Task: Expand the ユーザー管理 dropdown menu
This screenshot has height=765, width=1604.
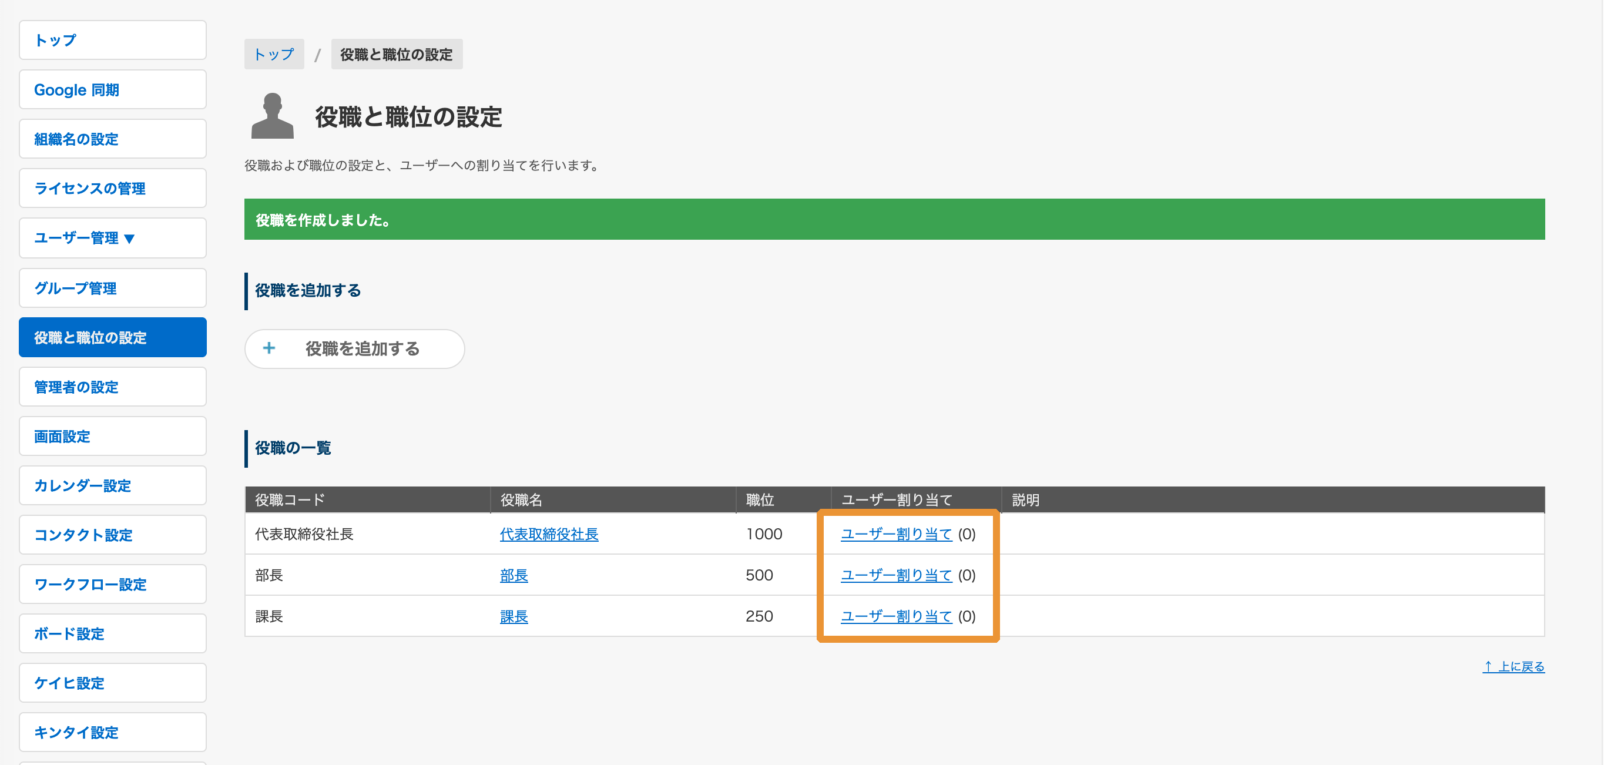Action: [113, 238]
